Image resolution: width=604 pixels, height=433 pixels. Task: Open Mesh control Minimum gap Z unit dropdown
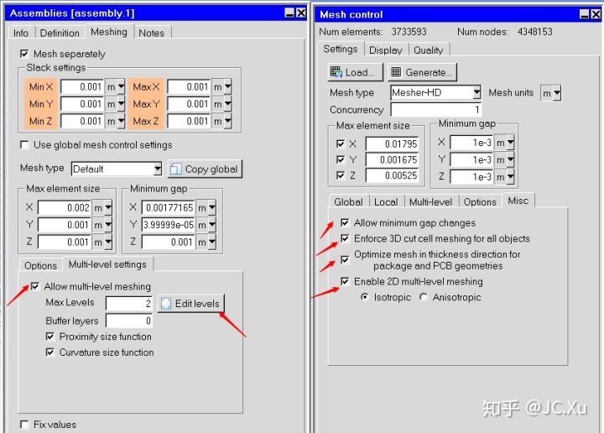510,177
